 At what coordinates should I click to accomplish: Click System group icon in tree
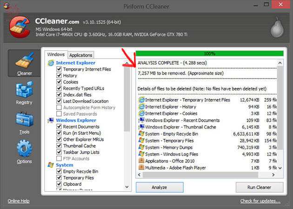tap(51, 165)
